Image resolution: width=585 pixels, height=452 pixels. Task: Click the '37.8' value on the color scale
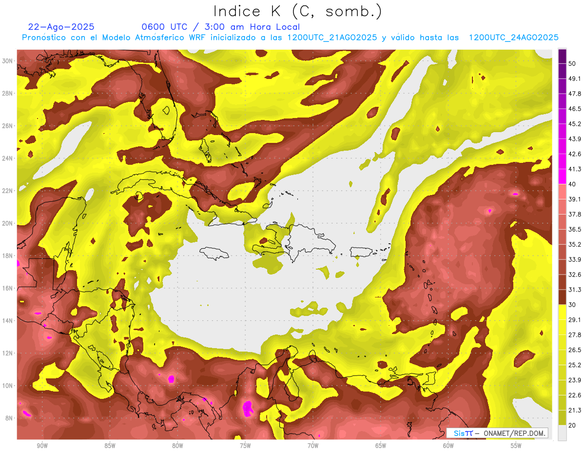pyautogui.click(x=574, y=215)
